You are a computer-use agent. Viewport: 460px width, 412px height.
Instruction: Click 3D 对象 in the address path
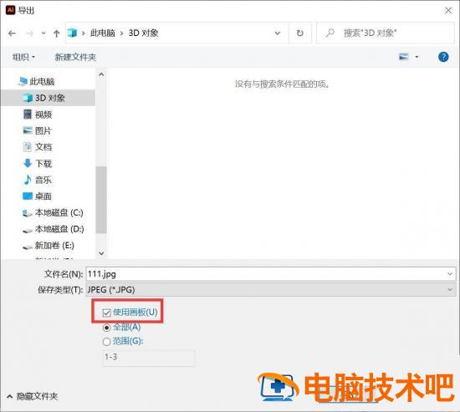(x=144, y=33)
